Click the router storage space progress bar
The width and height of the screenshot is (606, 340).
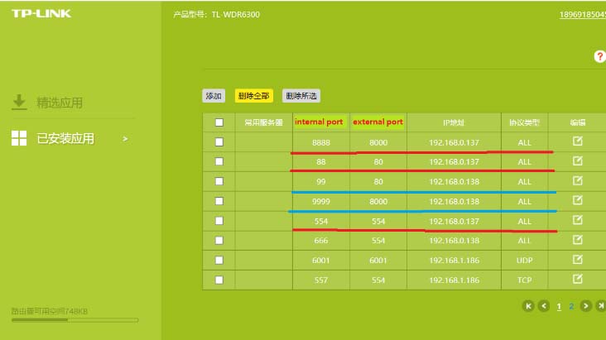click(x=75, y=320)
